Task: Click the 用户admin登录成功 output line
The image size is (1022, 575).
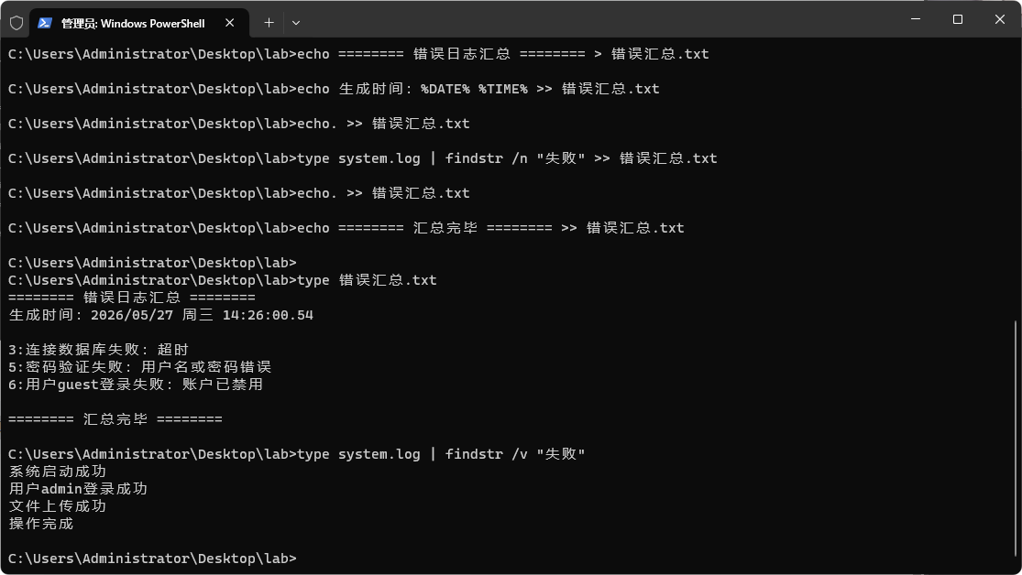Action: (x=78, y=489)
